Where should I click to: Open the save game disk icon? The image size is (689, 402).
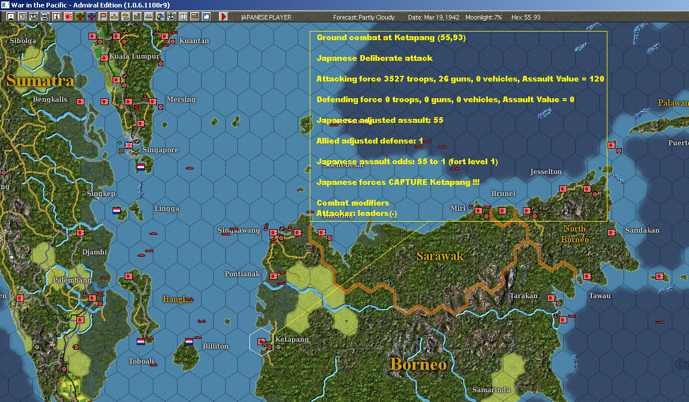point(11,17)
